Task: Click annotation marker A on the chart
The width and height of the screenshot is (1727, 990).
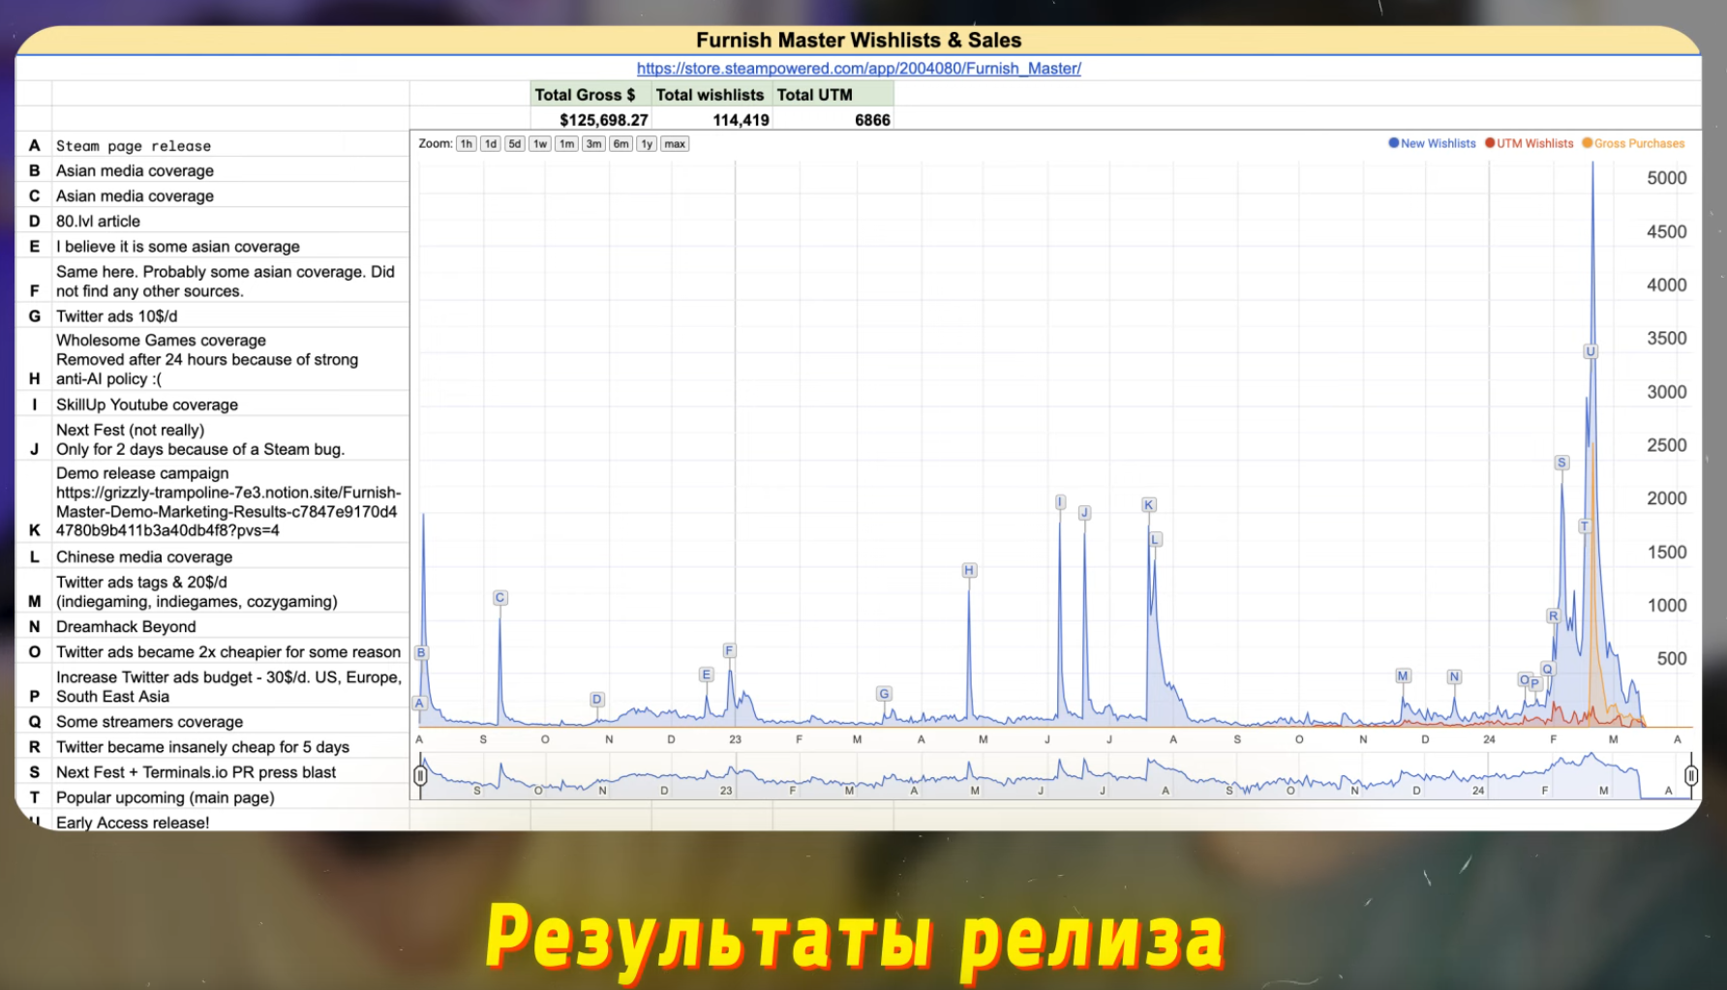Action: [420, 704]
